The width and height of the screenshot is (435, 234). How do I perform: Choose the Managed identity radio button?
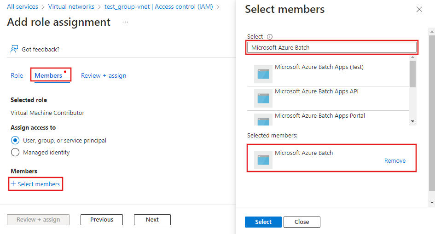[15, 152]
